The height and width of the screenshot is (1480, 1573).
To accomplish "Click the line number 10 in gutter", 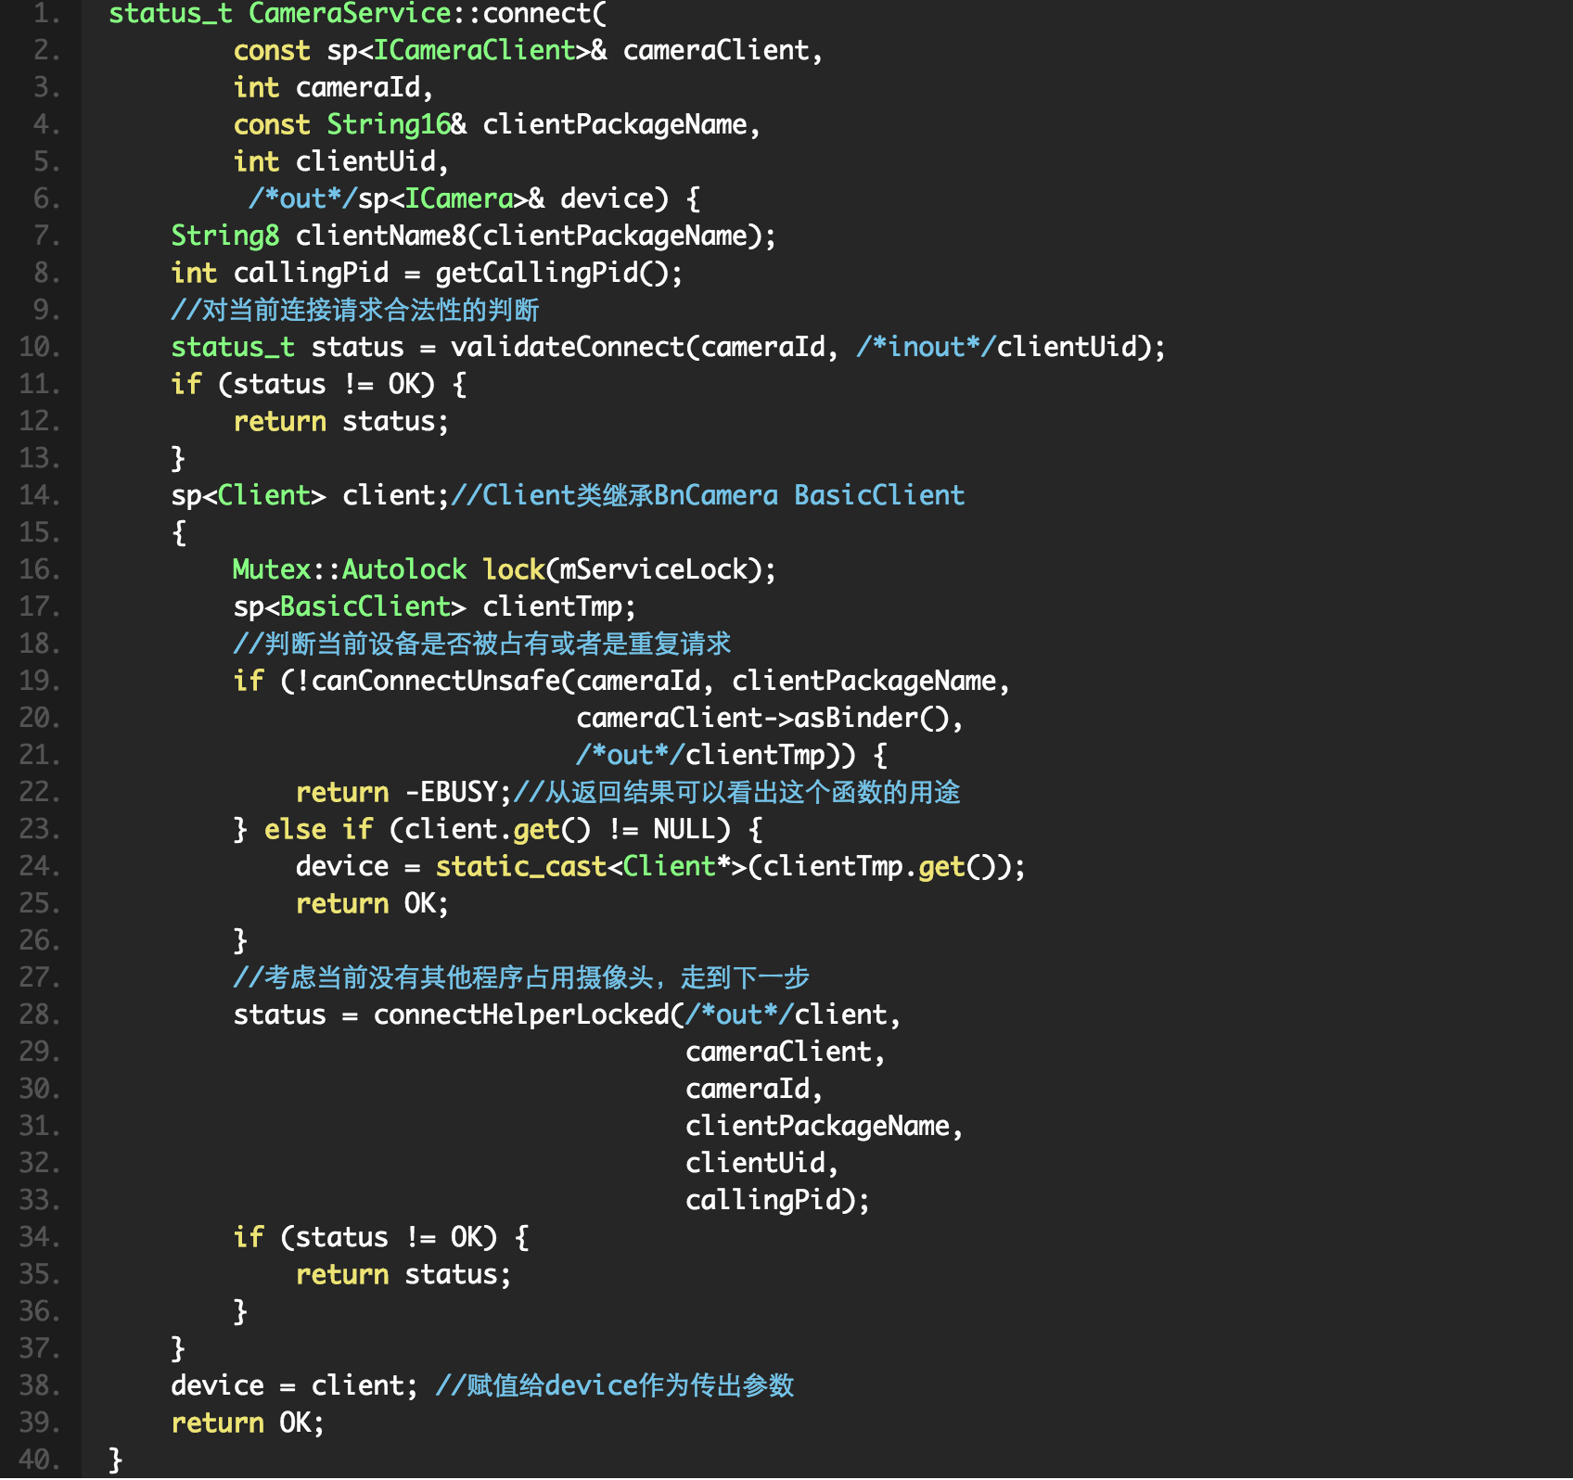I will coord(41,347).
